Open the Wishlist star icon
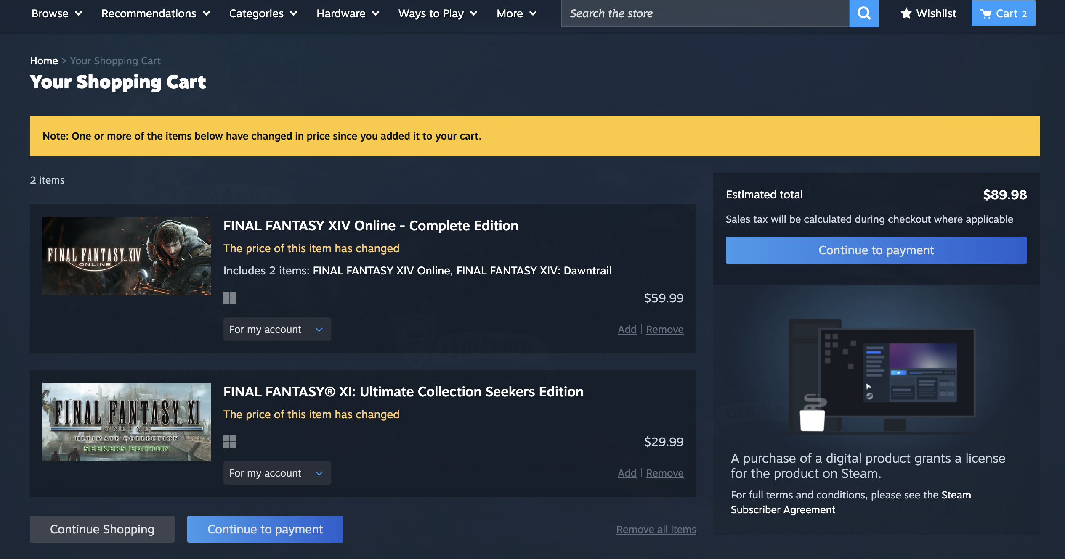This screenshot has height=559, width=1065. pyautogui.click(x=906, y=13)
